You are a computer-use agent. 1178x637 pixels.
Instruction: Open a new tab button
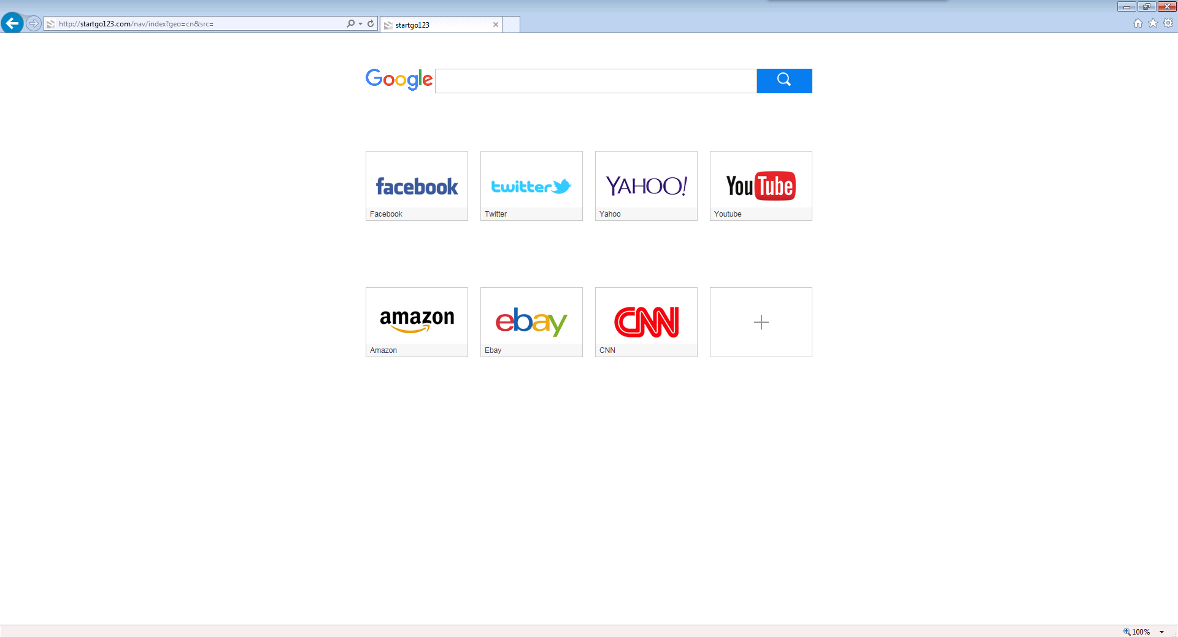point(511,25)
